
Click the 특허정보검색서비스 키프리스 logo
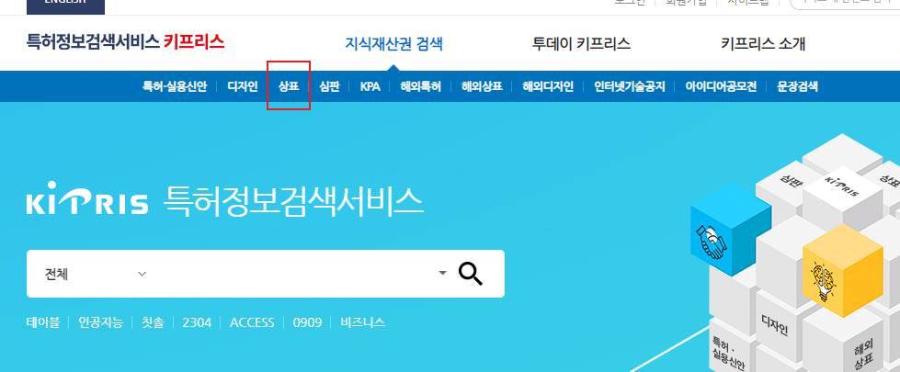tap(125, 41)
